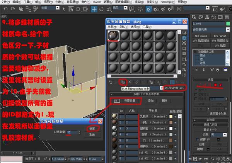Activate the Select and Rotate tool

(x=101, y=9)
